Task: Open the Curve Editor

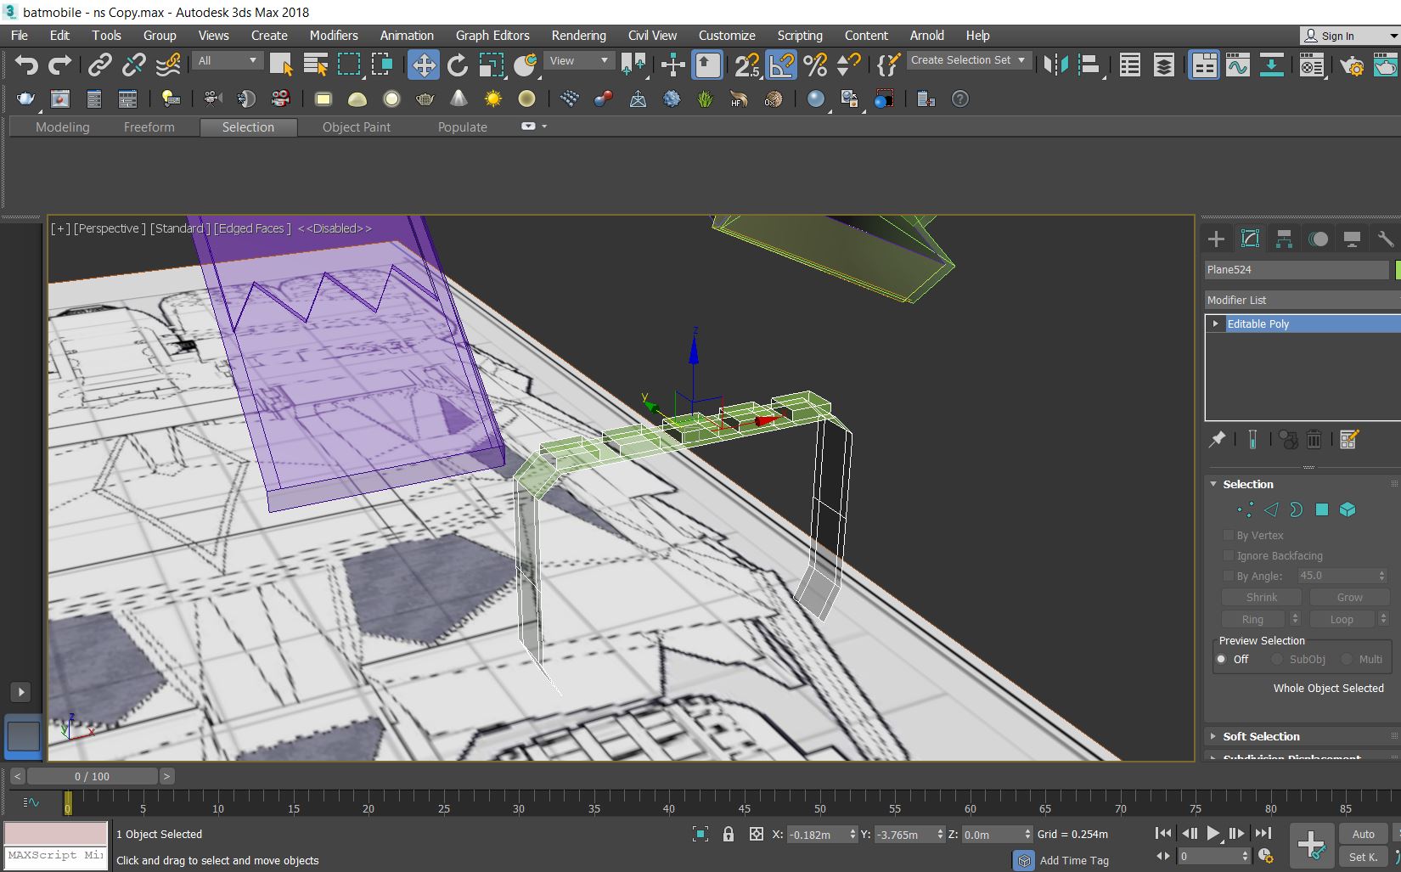Action: (1238, 65)
